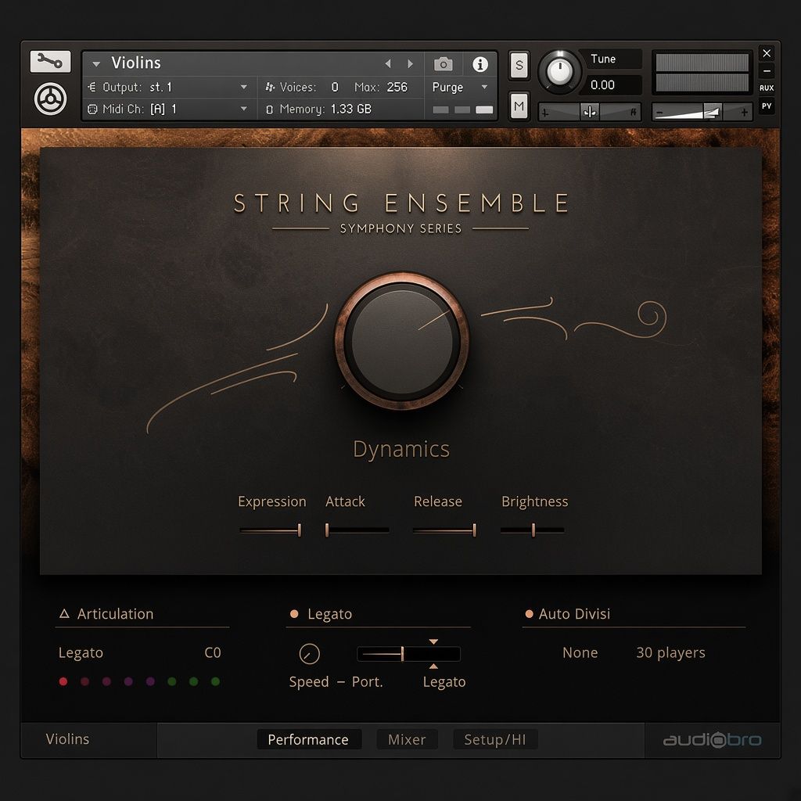Screen dimensions: 801x801
Task: Click the Speed label under Legato
Action: tap(308, 682)
